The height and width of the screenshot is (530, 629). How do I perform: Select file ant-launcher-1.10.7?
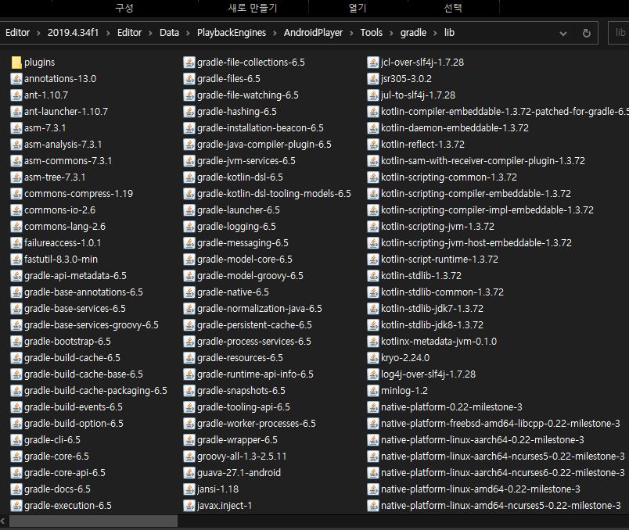tap(59, 112)
